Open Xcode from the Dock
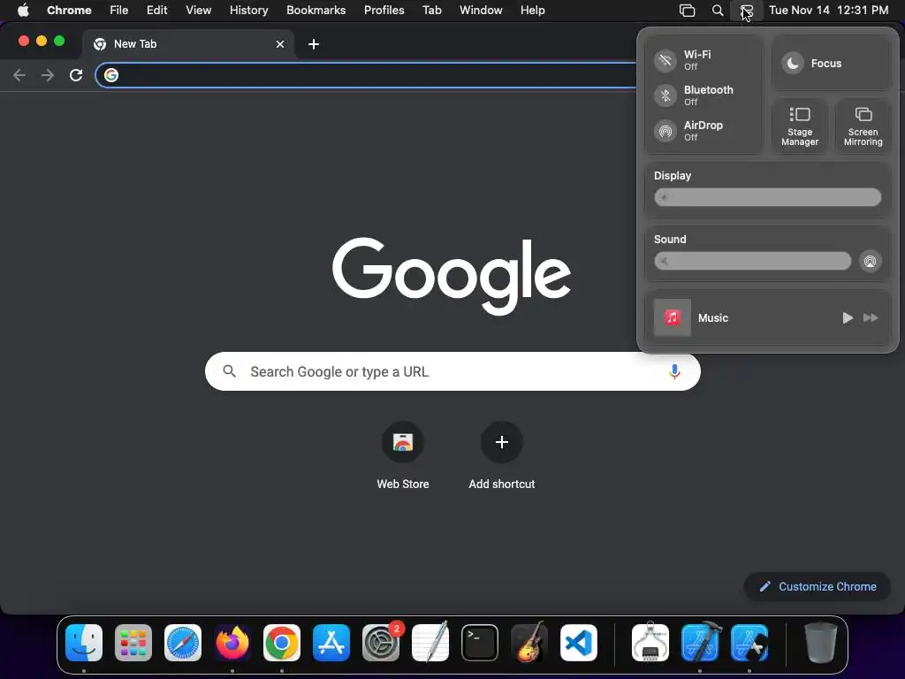 click(700, 643)
